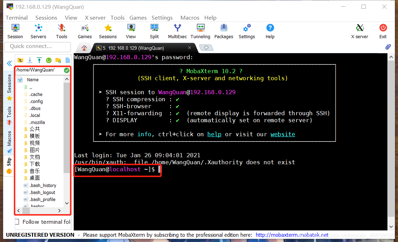The width and height of the screenshot is (398, 242).
Task: Go to the home tab icon
Action: click(84, 48)
